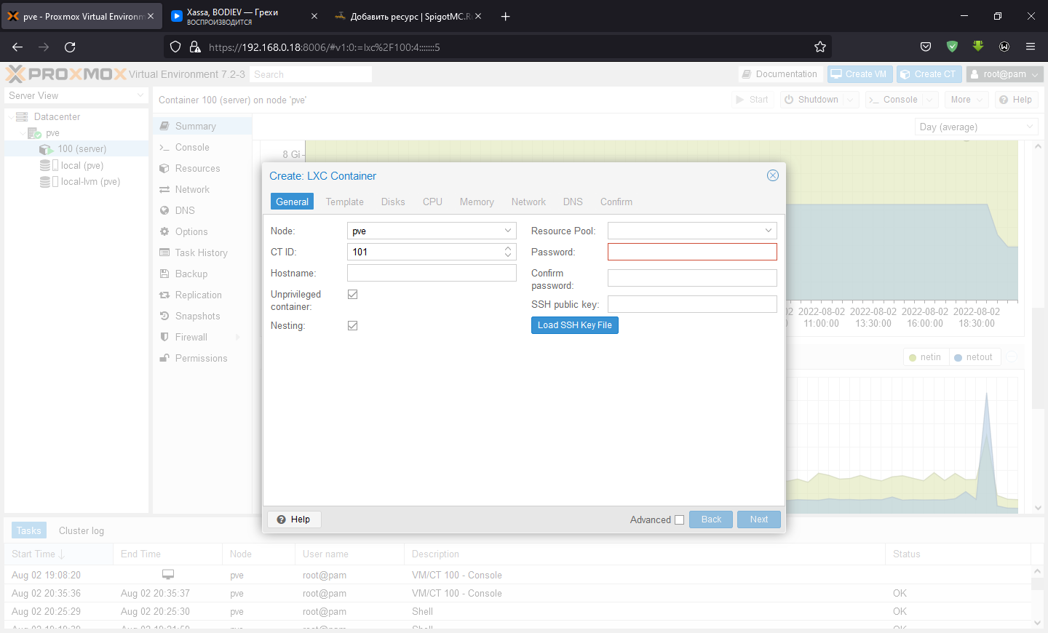Screen dimensions: 1048x633
Task: Click the Resources cube icon
Action: pyautogui.click(x=164, y=168)
